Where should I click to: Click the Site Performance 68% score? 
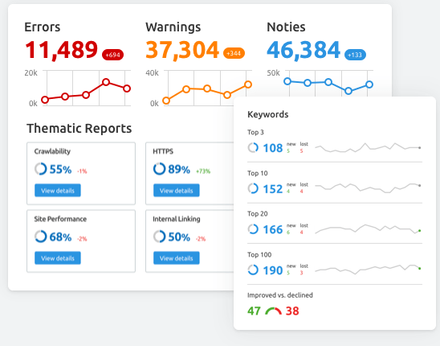60,237
